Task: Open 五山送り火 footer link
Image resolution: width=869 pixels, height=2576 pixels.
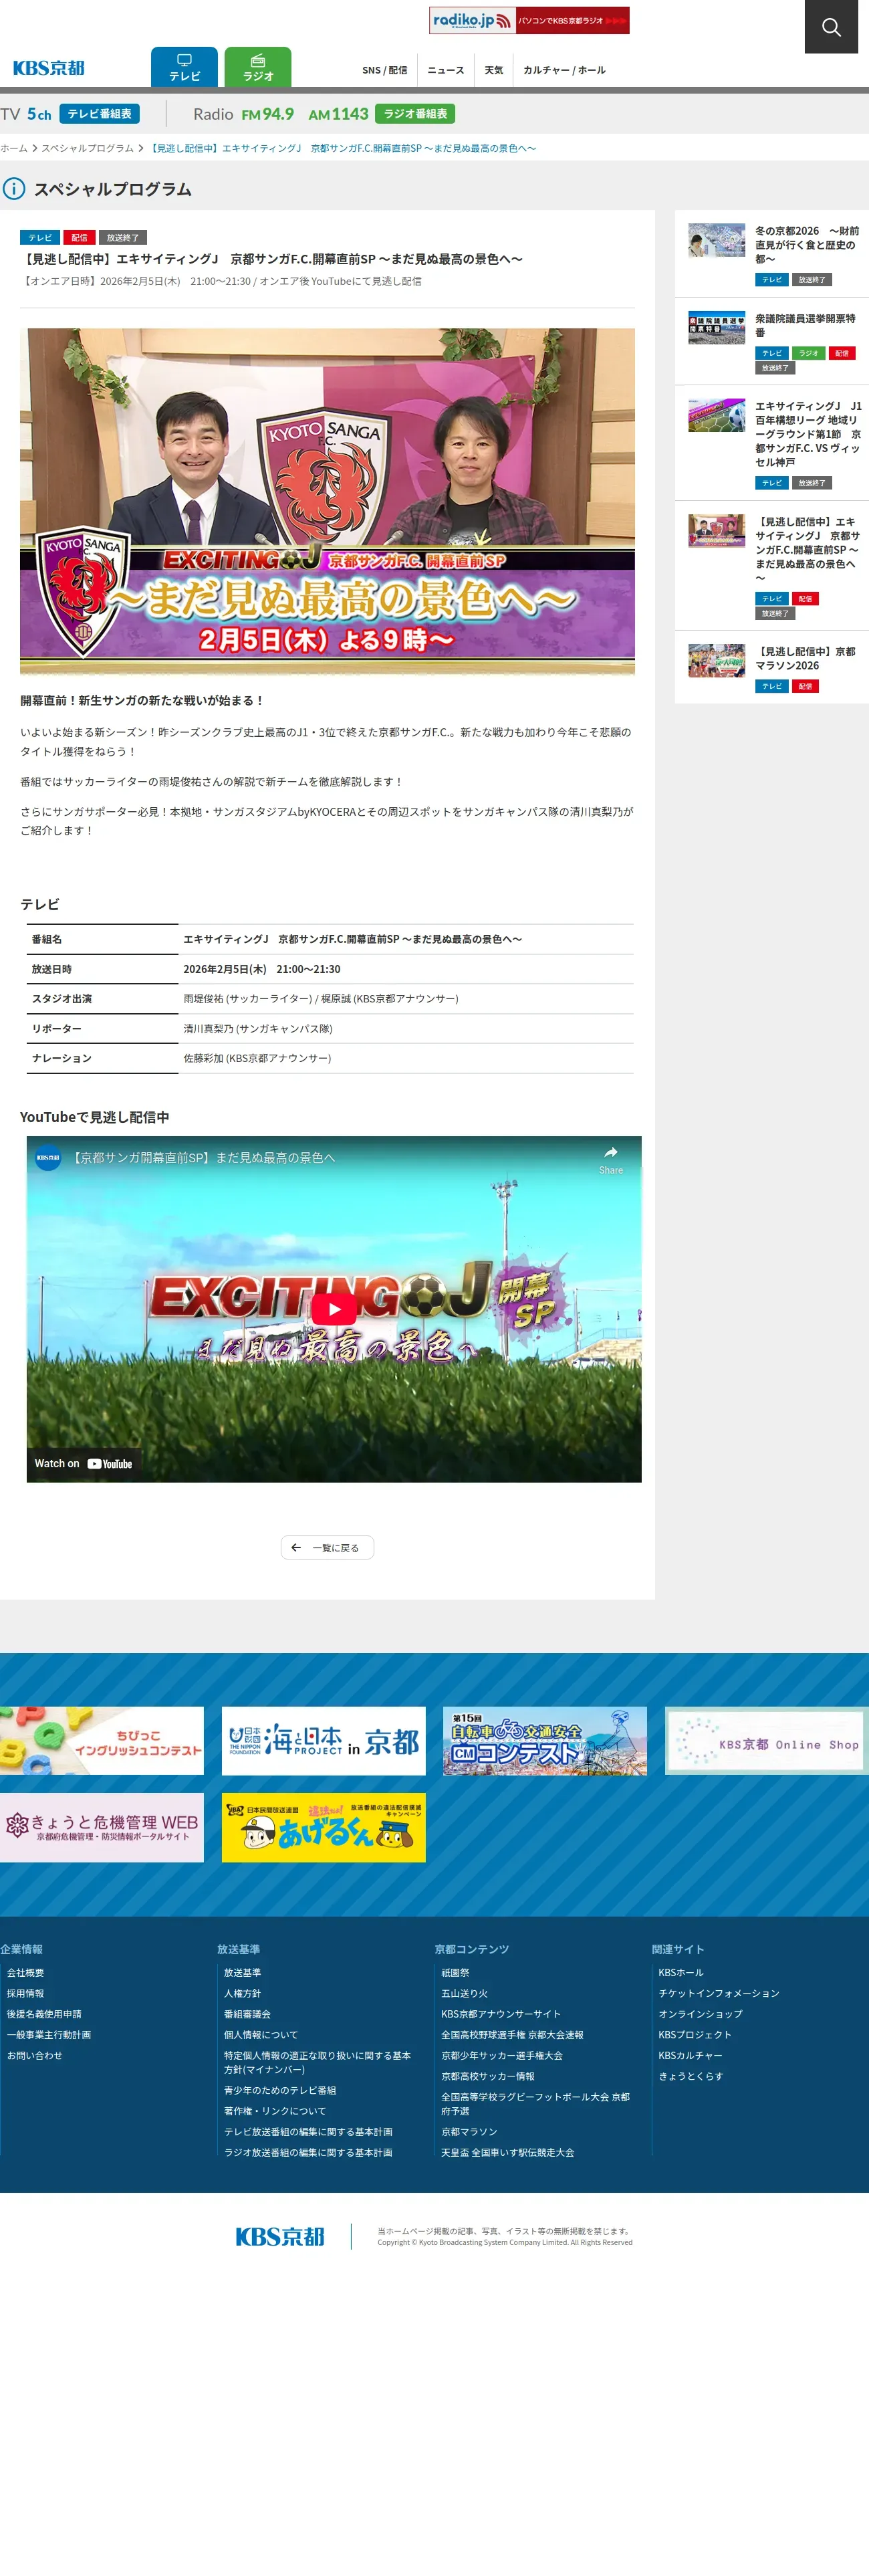Action: pos(464,1993)
